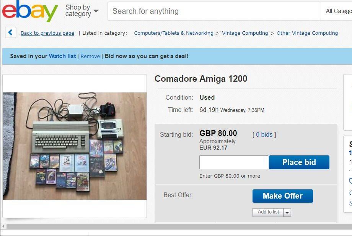352x236 pixels.
Task: Click the Add to list button
Action: pyautogui.click(x=268, y=212)
